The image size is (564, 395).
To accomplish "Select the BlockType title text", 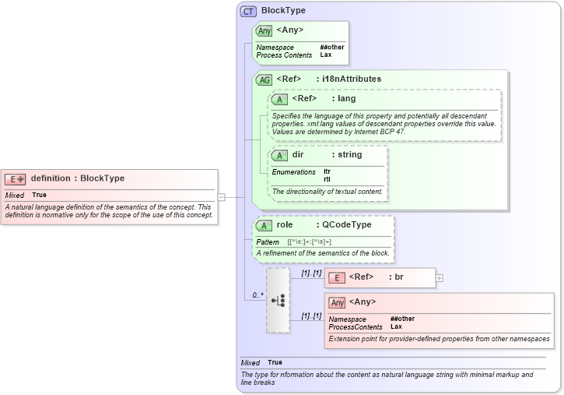I will coord(283,10).
